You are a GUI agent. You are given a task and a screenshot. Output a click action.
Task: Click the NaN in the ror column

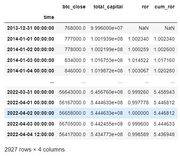[x=144, y=28]
